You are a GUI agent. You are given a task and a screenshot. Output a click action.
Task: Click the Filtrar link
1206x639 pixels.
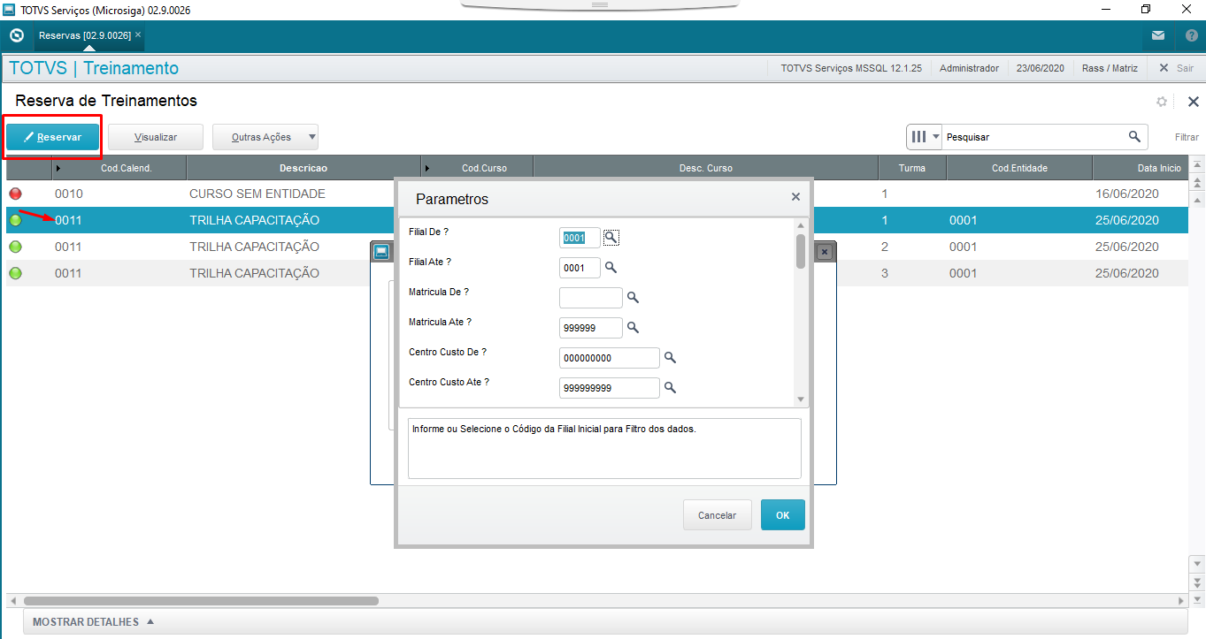tap(1187, 137)
